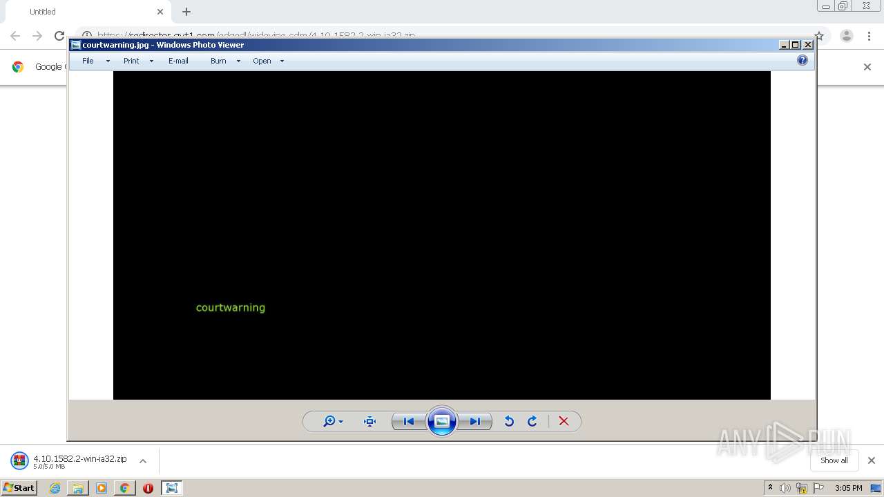884x497 pixels.
Task: Open the Open menu in Photo Viewer
Action: pos(262,61)
